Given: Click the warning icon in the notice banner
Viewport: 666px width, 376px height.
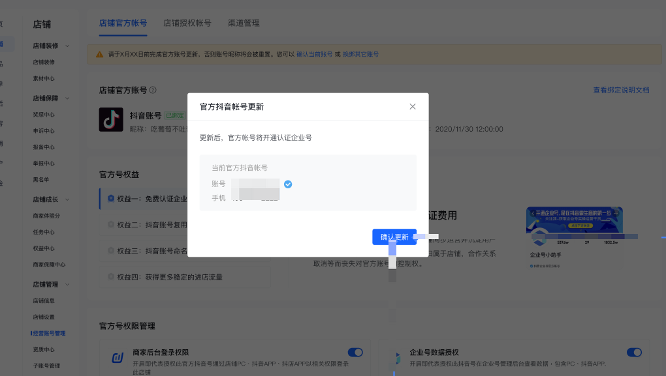Looking at the screenshot, I should pyautogui.click(x=100, y=54).
